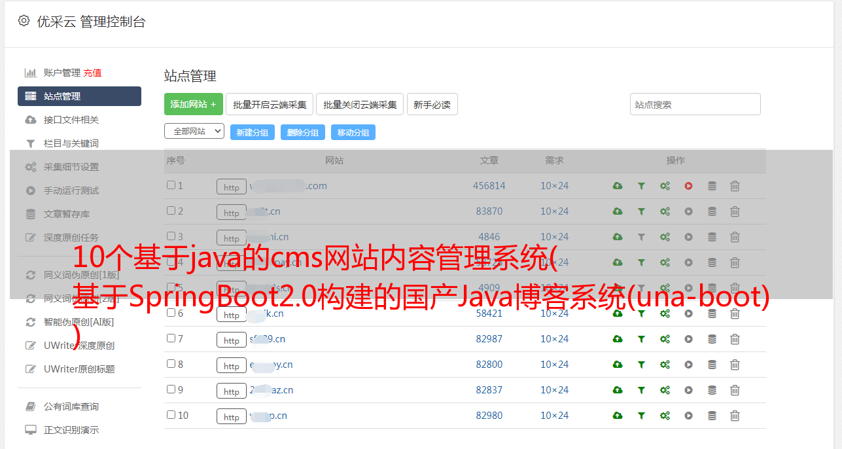Open gears settings icon in row 1

click(665, 186)
